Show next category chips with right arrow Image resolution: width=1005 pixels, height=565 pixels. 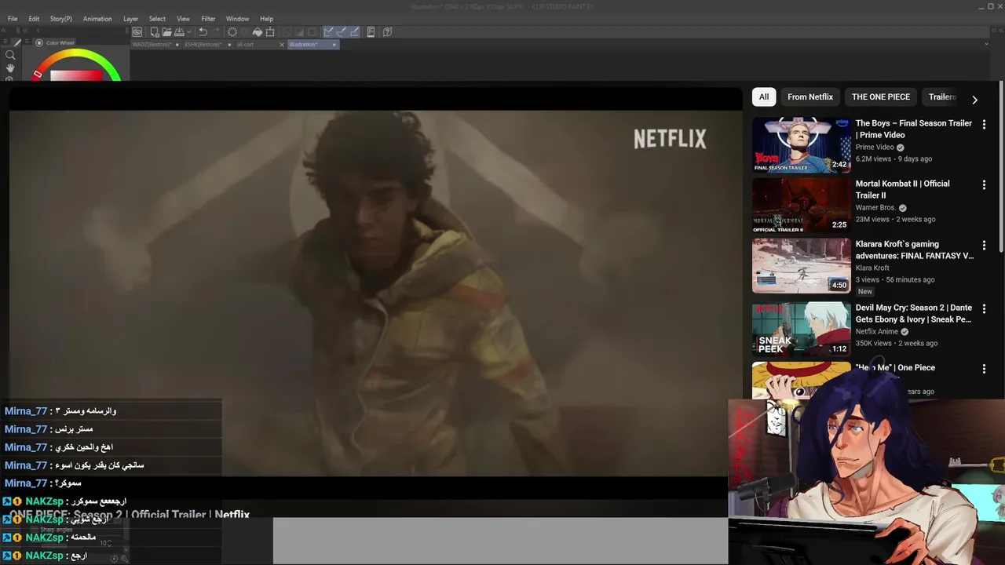pos(974,100)
